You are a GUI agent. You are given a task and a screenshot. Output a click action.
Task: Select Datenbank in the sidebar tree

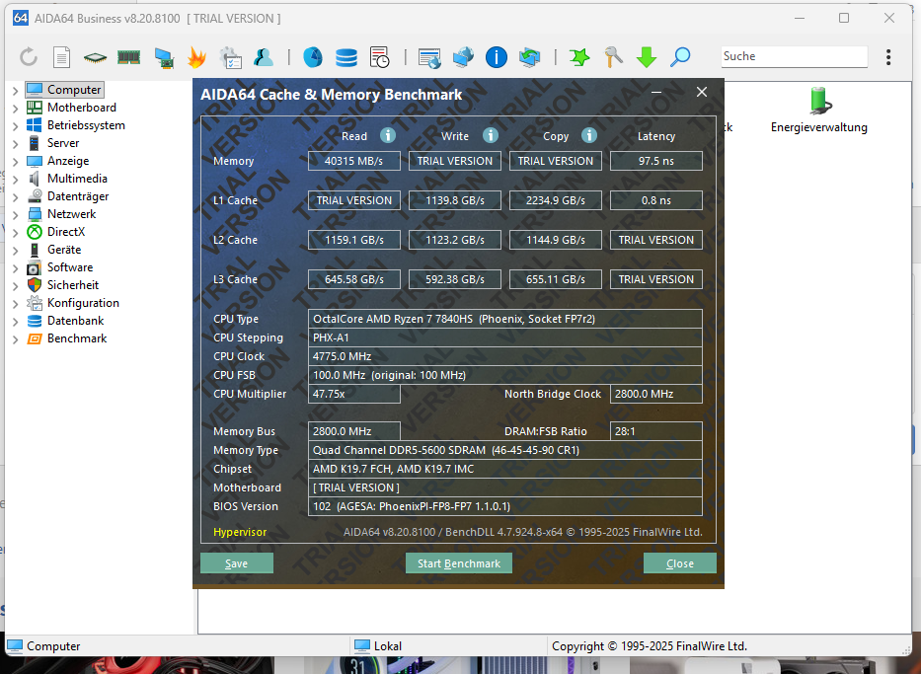click(x=75, y=321)
